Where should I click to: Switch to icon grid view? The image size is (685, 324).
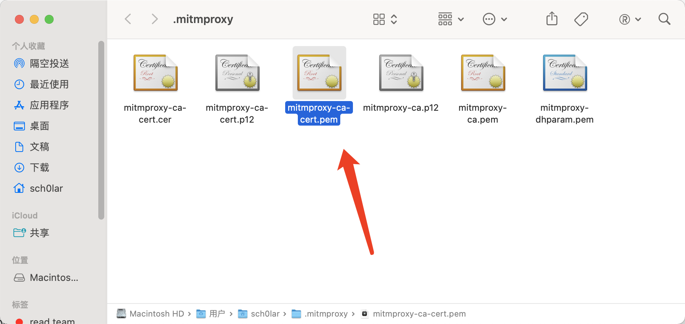[x=379, y=19]
